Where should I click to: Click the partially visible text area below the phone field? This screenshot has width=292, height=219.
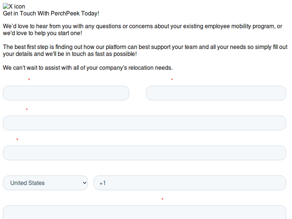pos(144,212)
